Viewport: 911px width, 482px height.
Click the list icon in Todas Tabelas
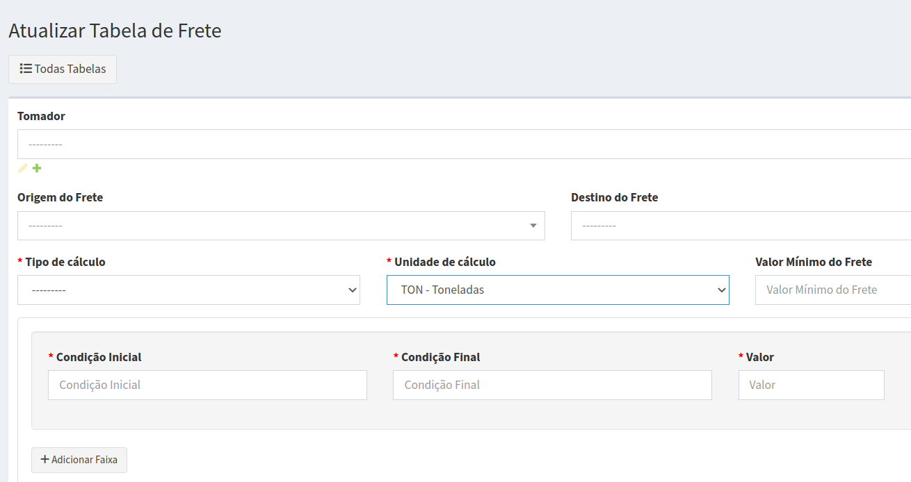26,69
